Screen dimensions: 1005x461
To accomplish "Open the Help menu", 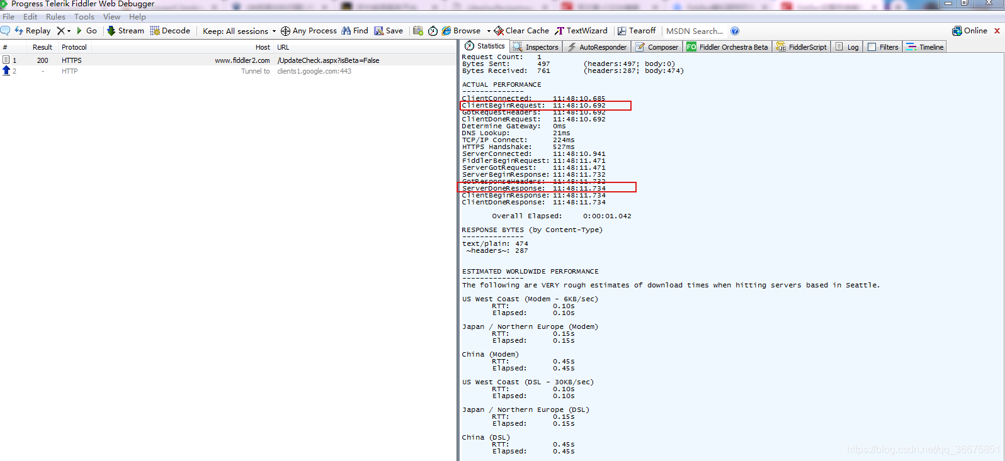I will click(137, 17).
